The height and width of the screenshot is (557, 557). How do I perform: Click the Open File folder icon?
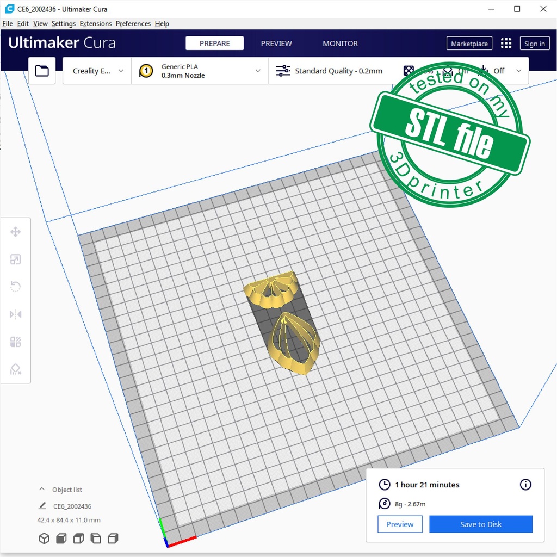click(x=42, y=71)
